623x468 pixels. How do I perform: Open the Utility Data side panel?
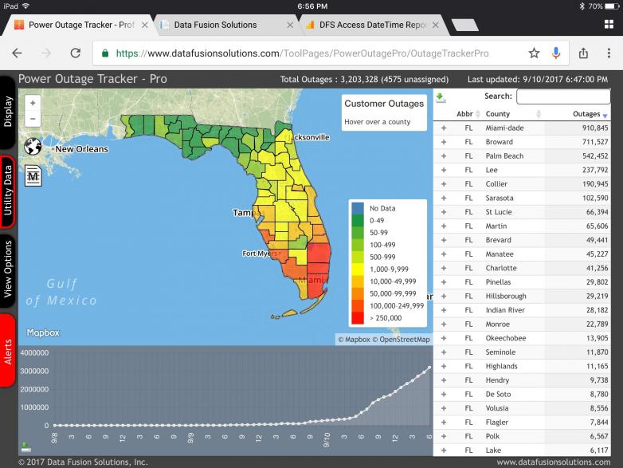[7, 191]
